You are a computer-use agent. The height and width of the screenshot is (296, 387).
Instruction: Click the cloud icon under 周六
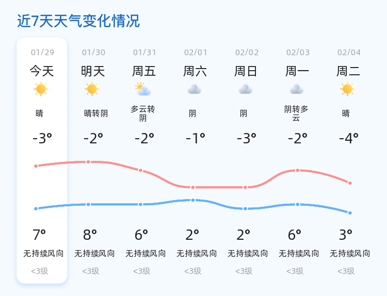(195, 89)
